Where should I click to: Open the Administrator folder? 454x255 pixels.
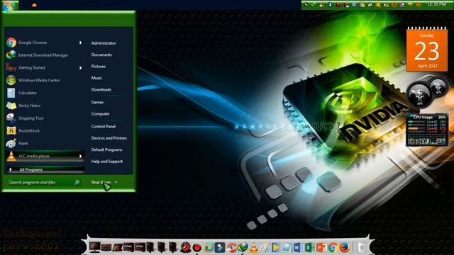[x=104, y=43]
